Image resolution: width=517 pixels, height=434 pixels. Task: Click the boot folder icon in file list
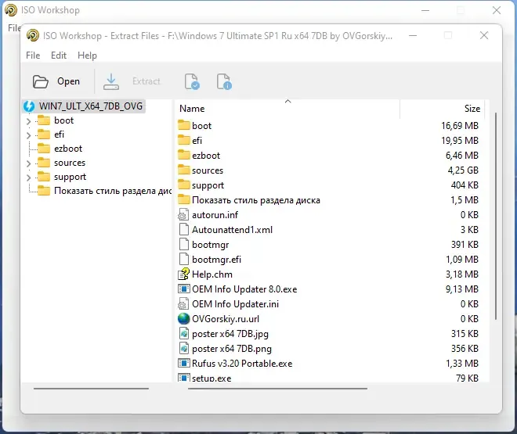(x=184, y=125)
